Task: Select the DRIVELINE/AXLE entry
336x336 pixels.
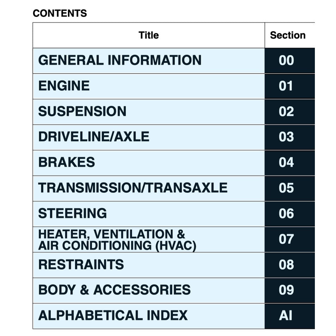Action: click(x=94, y=137)
